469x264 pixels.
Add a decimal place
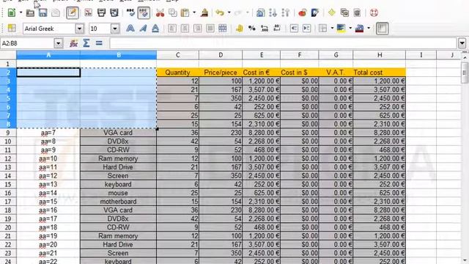(265, 29)
